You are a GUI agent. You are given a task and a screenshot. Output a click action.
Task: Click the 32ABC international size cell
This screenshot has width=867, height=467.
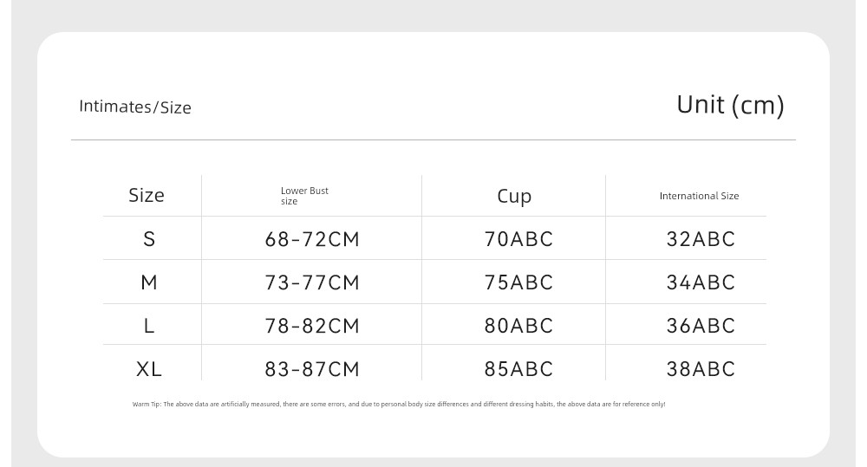click(701, 239)
